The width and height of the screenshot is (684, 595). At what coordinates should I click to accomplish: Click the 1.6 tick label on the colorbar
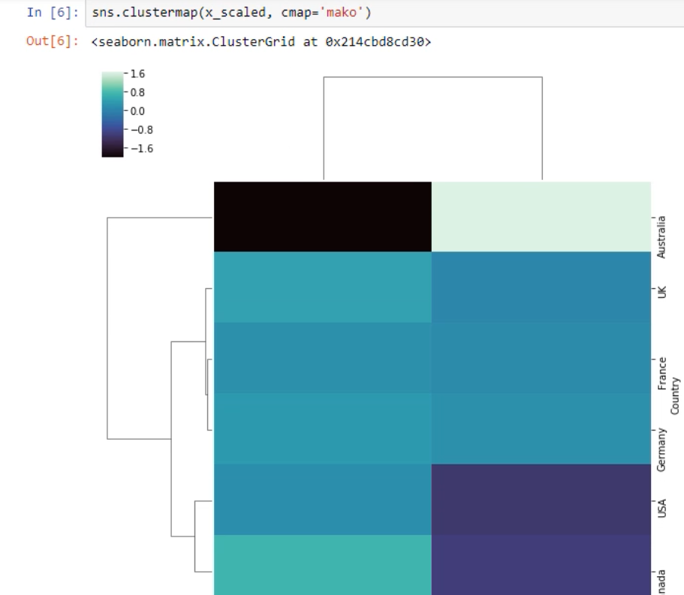coord(139,75)
